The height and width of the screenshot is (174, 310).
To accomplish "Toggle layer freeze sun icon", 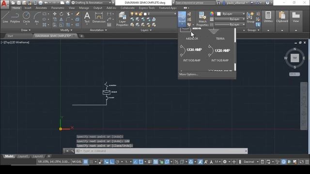I will 136,14.
